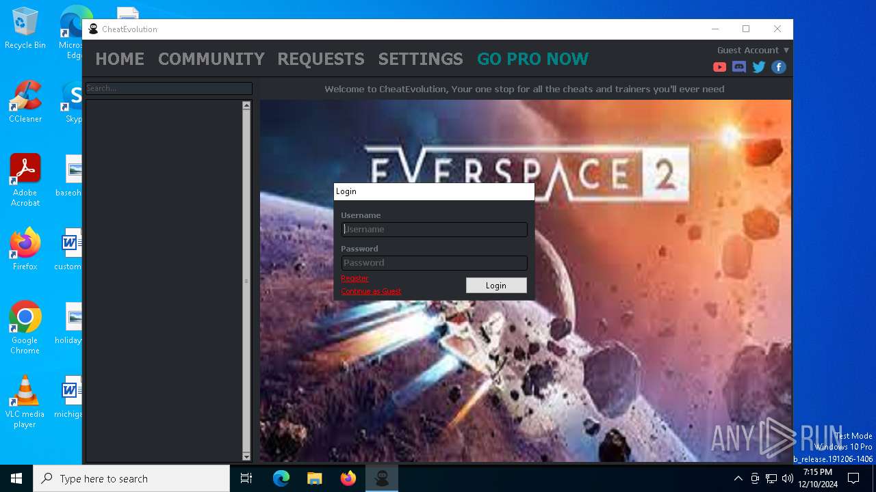
Task: Open the CheatEvolution YouTube channel icon
Action: [x=719, y=67]
